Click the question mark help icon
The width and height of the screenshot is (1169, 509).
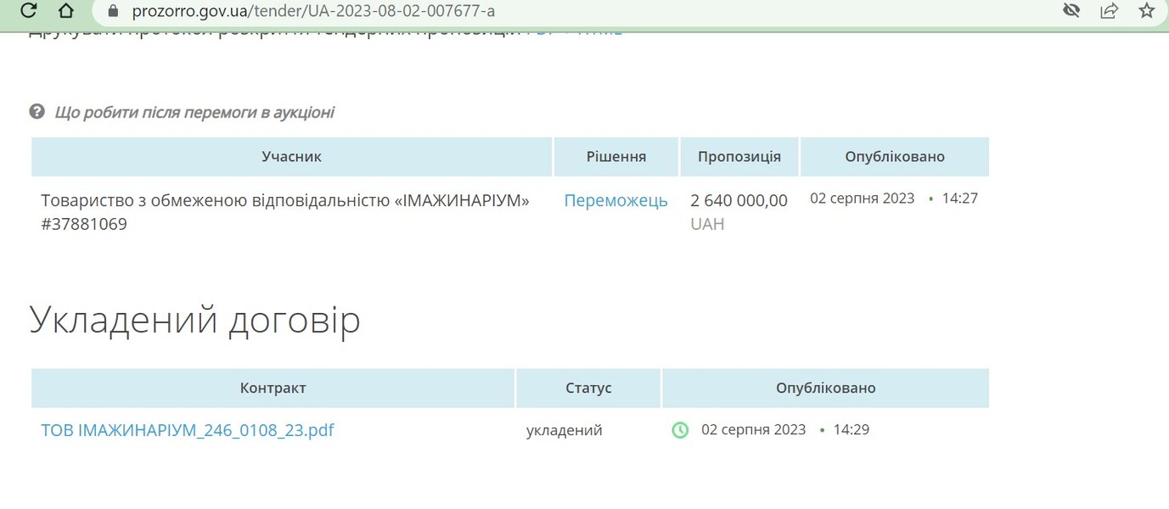click(x=37, y=112)
